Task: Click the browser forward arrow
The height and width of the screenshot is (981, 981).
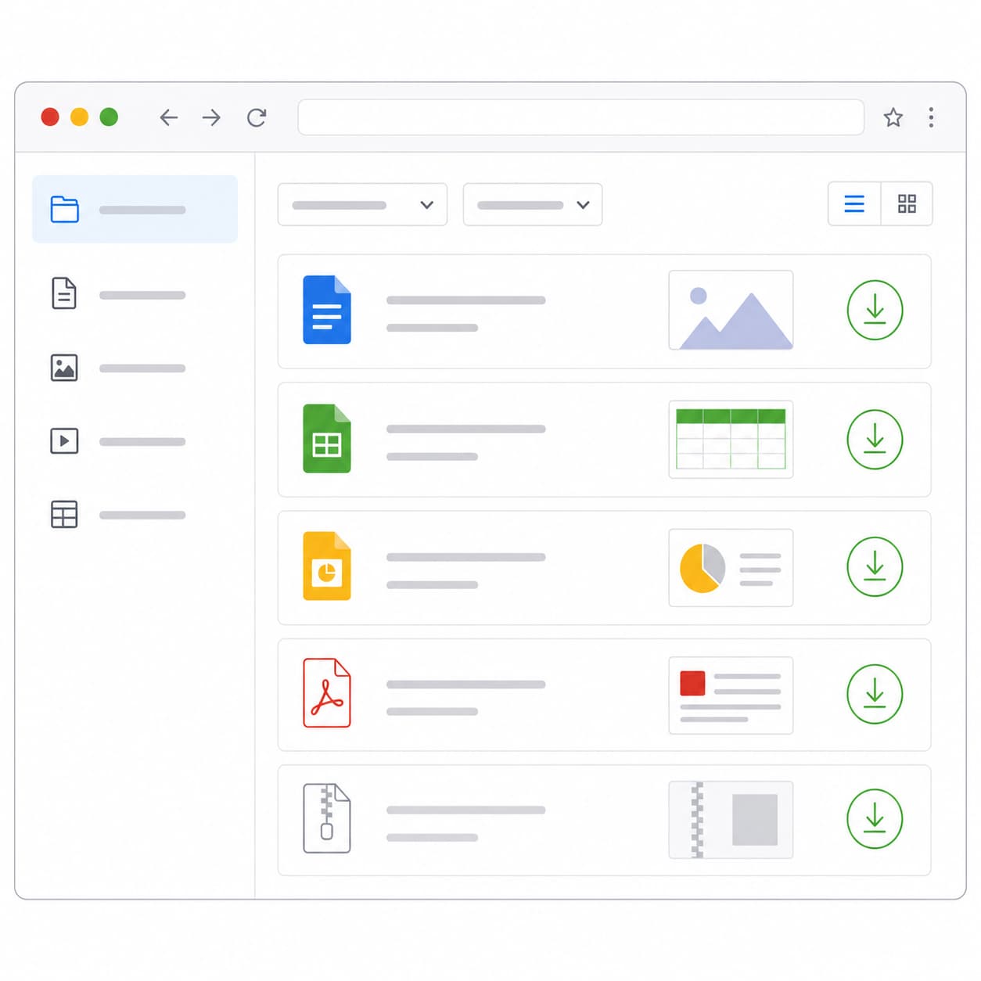Action: [x=211, y=117]
